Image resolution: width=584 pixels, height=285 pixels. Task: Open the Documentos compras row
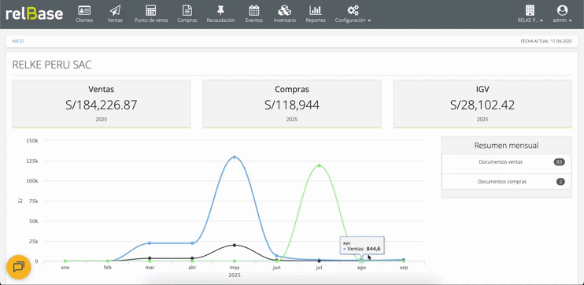point(506,182)
